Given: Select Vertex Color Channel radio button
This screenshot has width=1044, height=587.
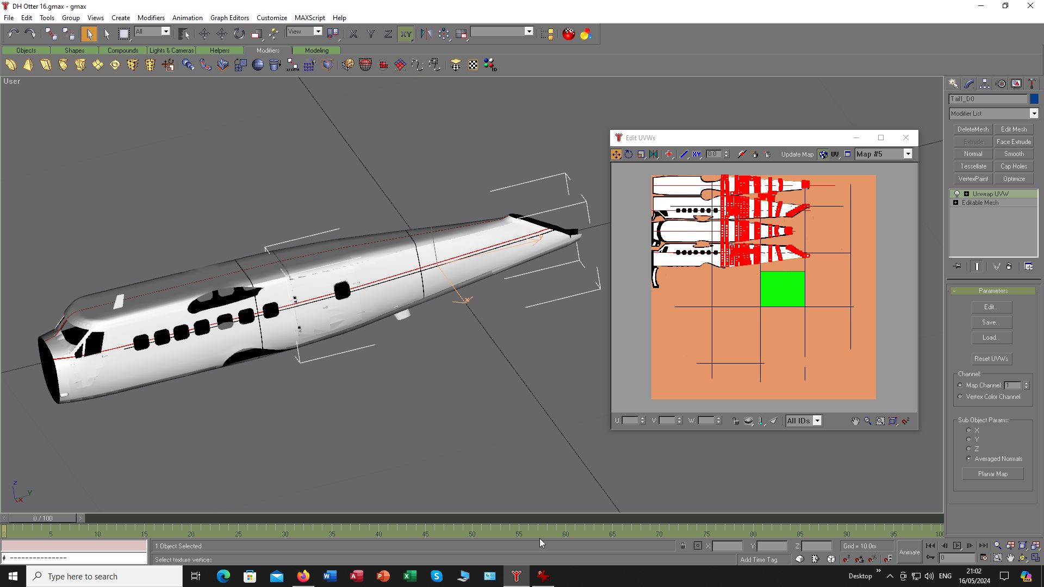Looking at the screenshot, I should 960,397.
